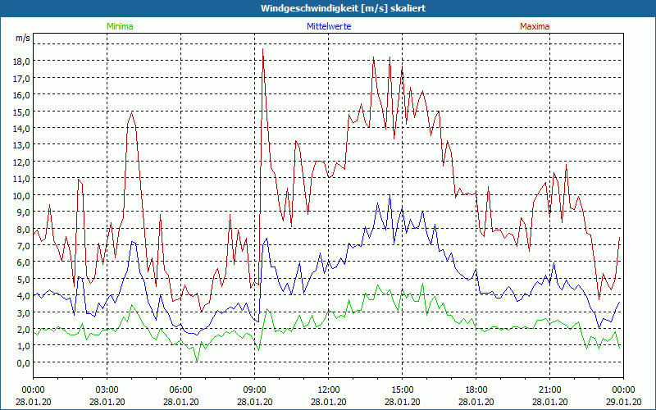
Task: Select the Maxima legend label
Action: [535, 26]
